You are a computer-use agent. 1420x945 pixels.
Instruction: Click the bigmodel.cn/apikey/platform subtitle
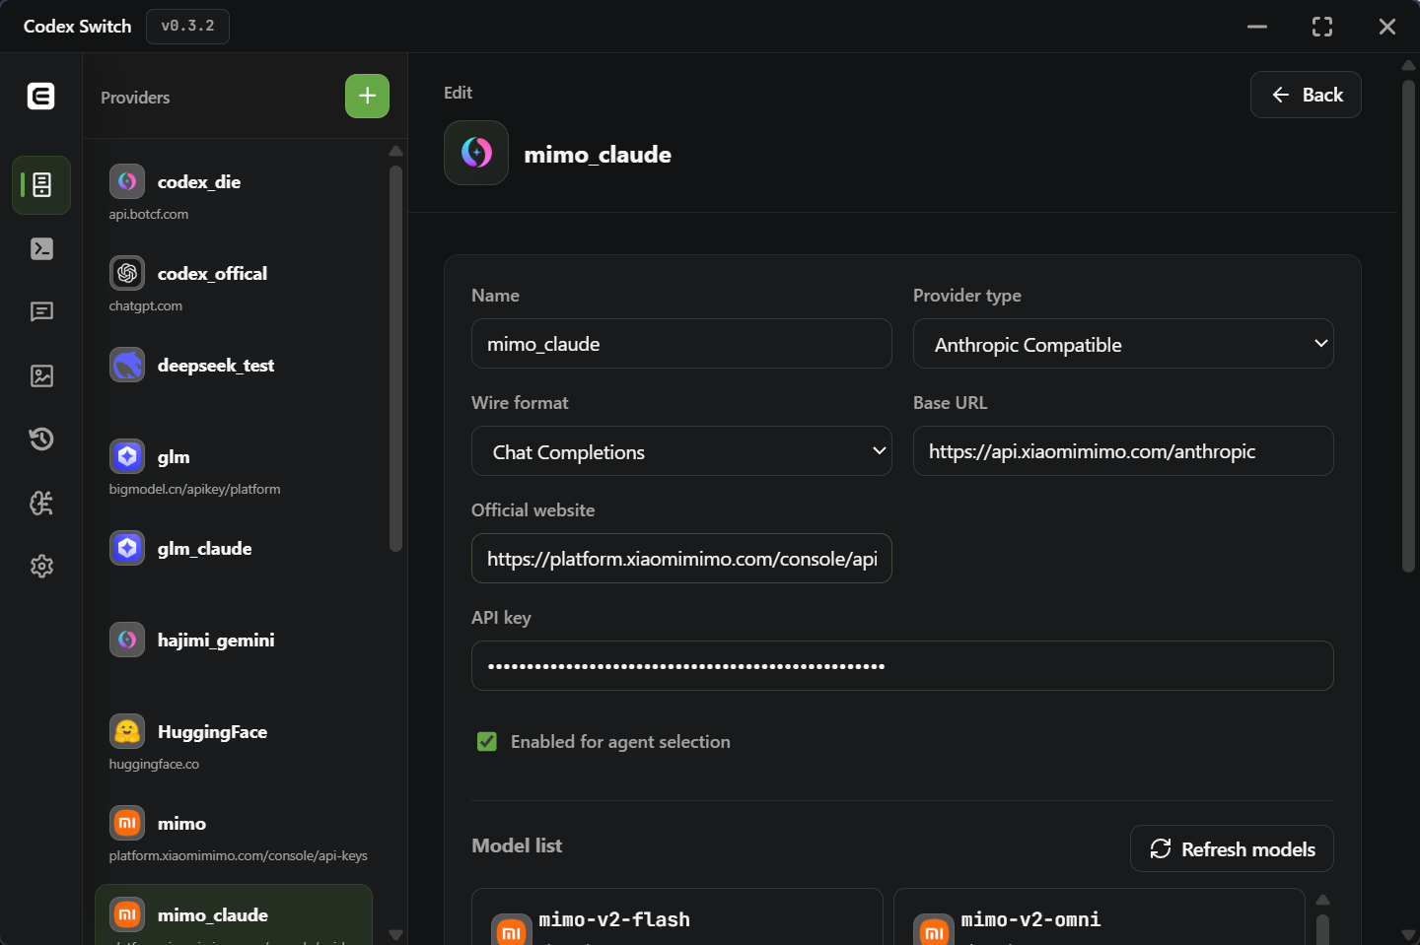pos(194,489)
